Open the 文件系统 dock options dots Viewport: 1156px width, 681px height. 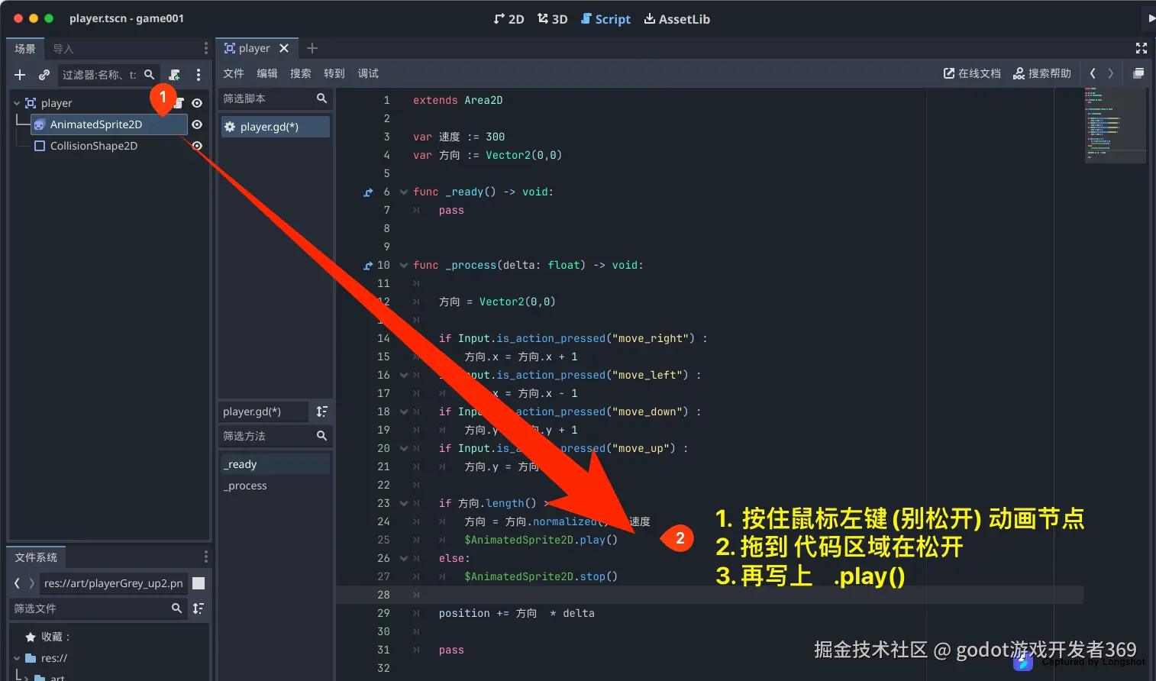[205, 557]
